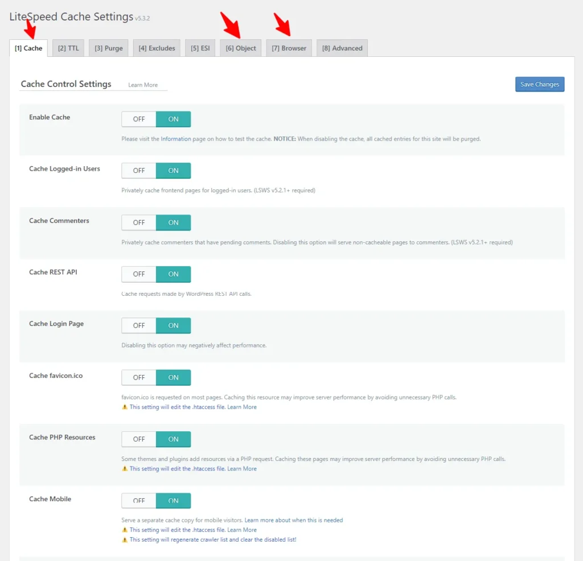Select the [4] Excludes tab
Screen dimensions: 583x561
click(x=157, y=48)
